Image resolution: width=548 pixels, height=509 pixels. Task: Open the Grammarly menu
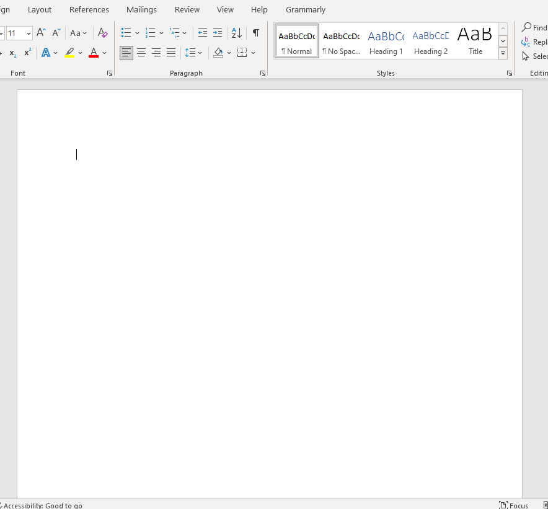pyautogui.click(x=305, y=9)
